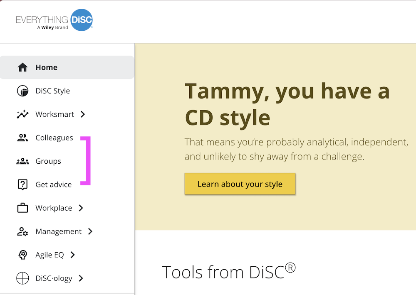Expand the Agile EQ chevron

pyautogui.click(x=72, y=255)
